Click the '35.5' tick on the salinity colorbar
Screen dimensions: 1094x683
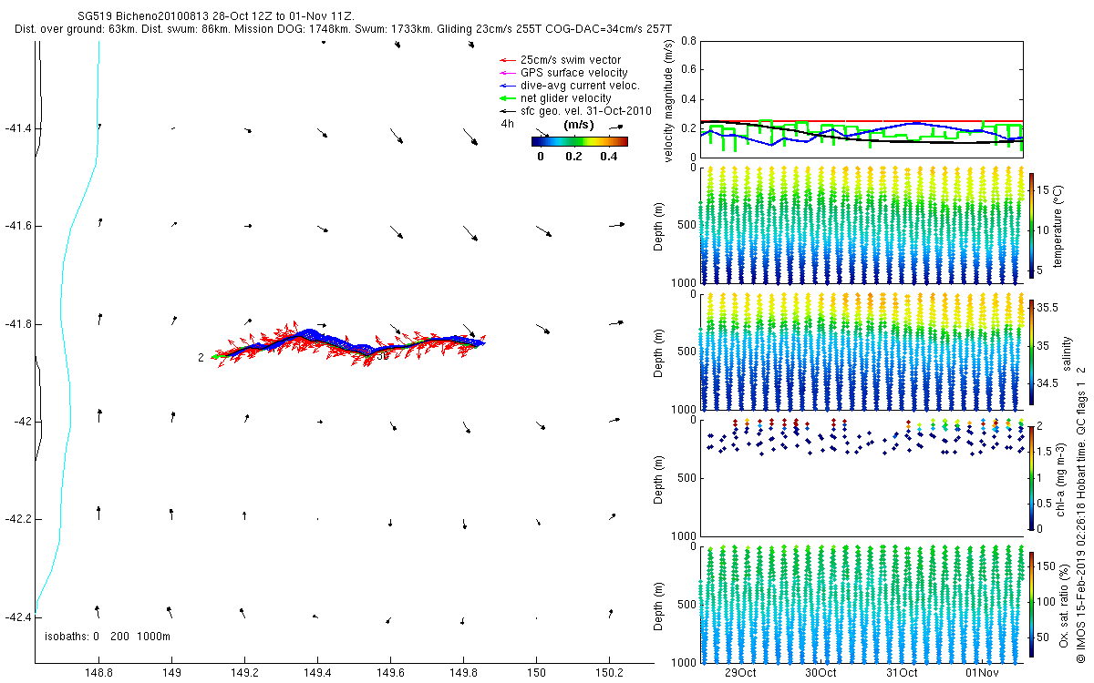click(x=1047, y=309)
